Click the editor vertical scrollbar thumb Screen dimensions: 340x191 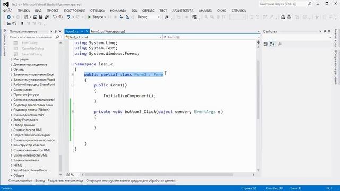pos(258,90)
